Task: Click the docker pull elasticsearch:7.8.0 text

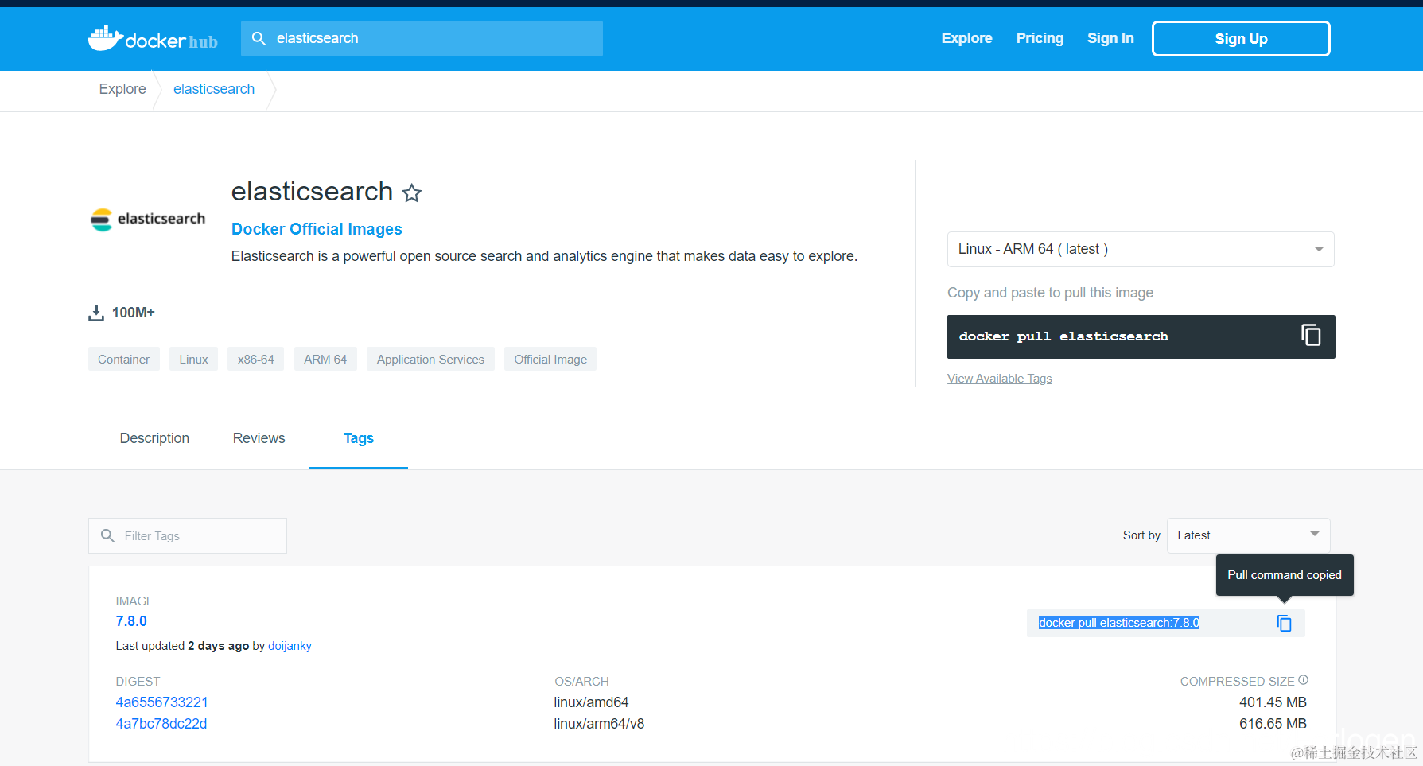Action: 1119,623
